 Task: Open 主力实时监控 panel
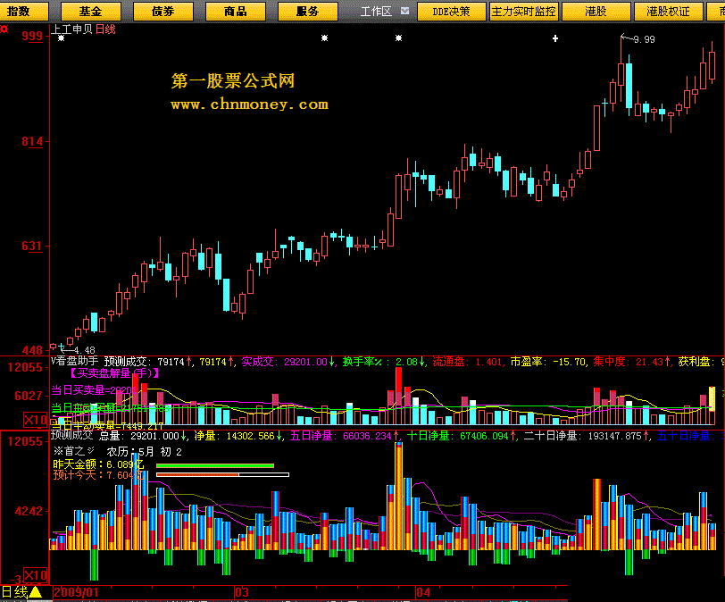pos(523,11)
